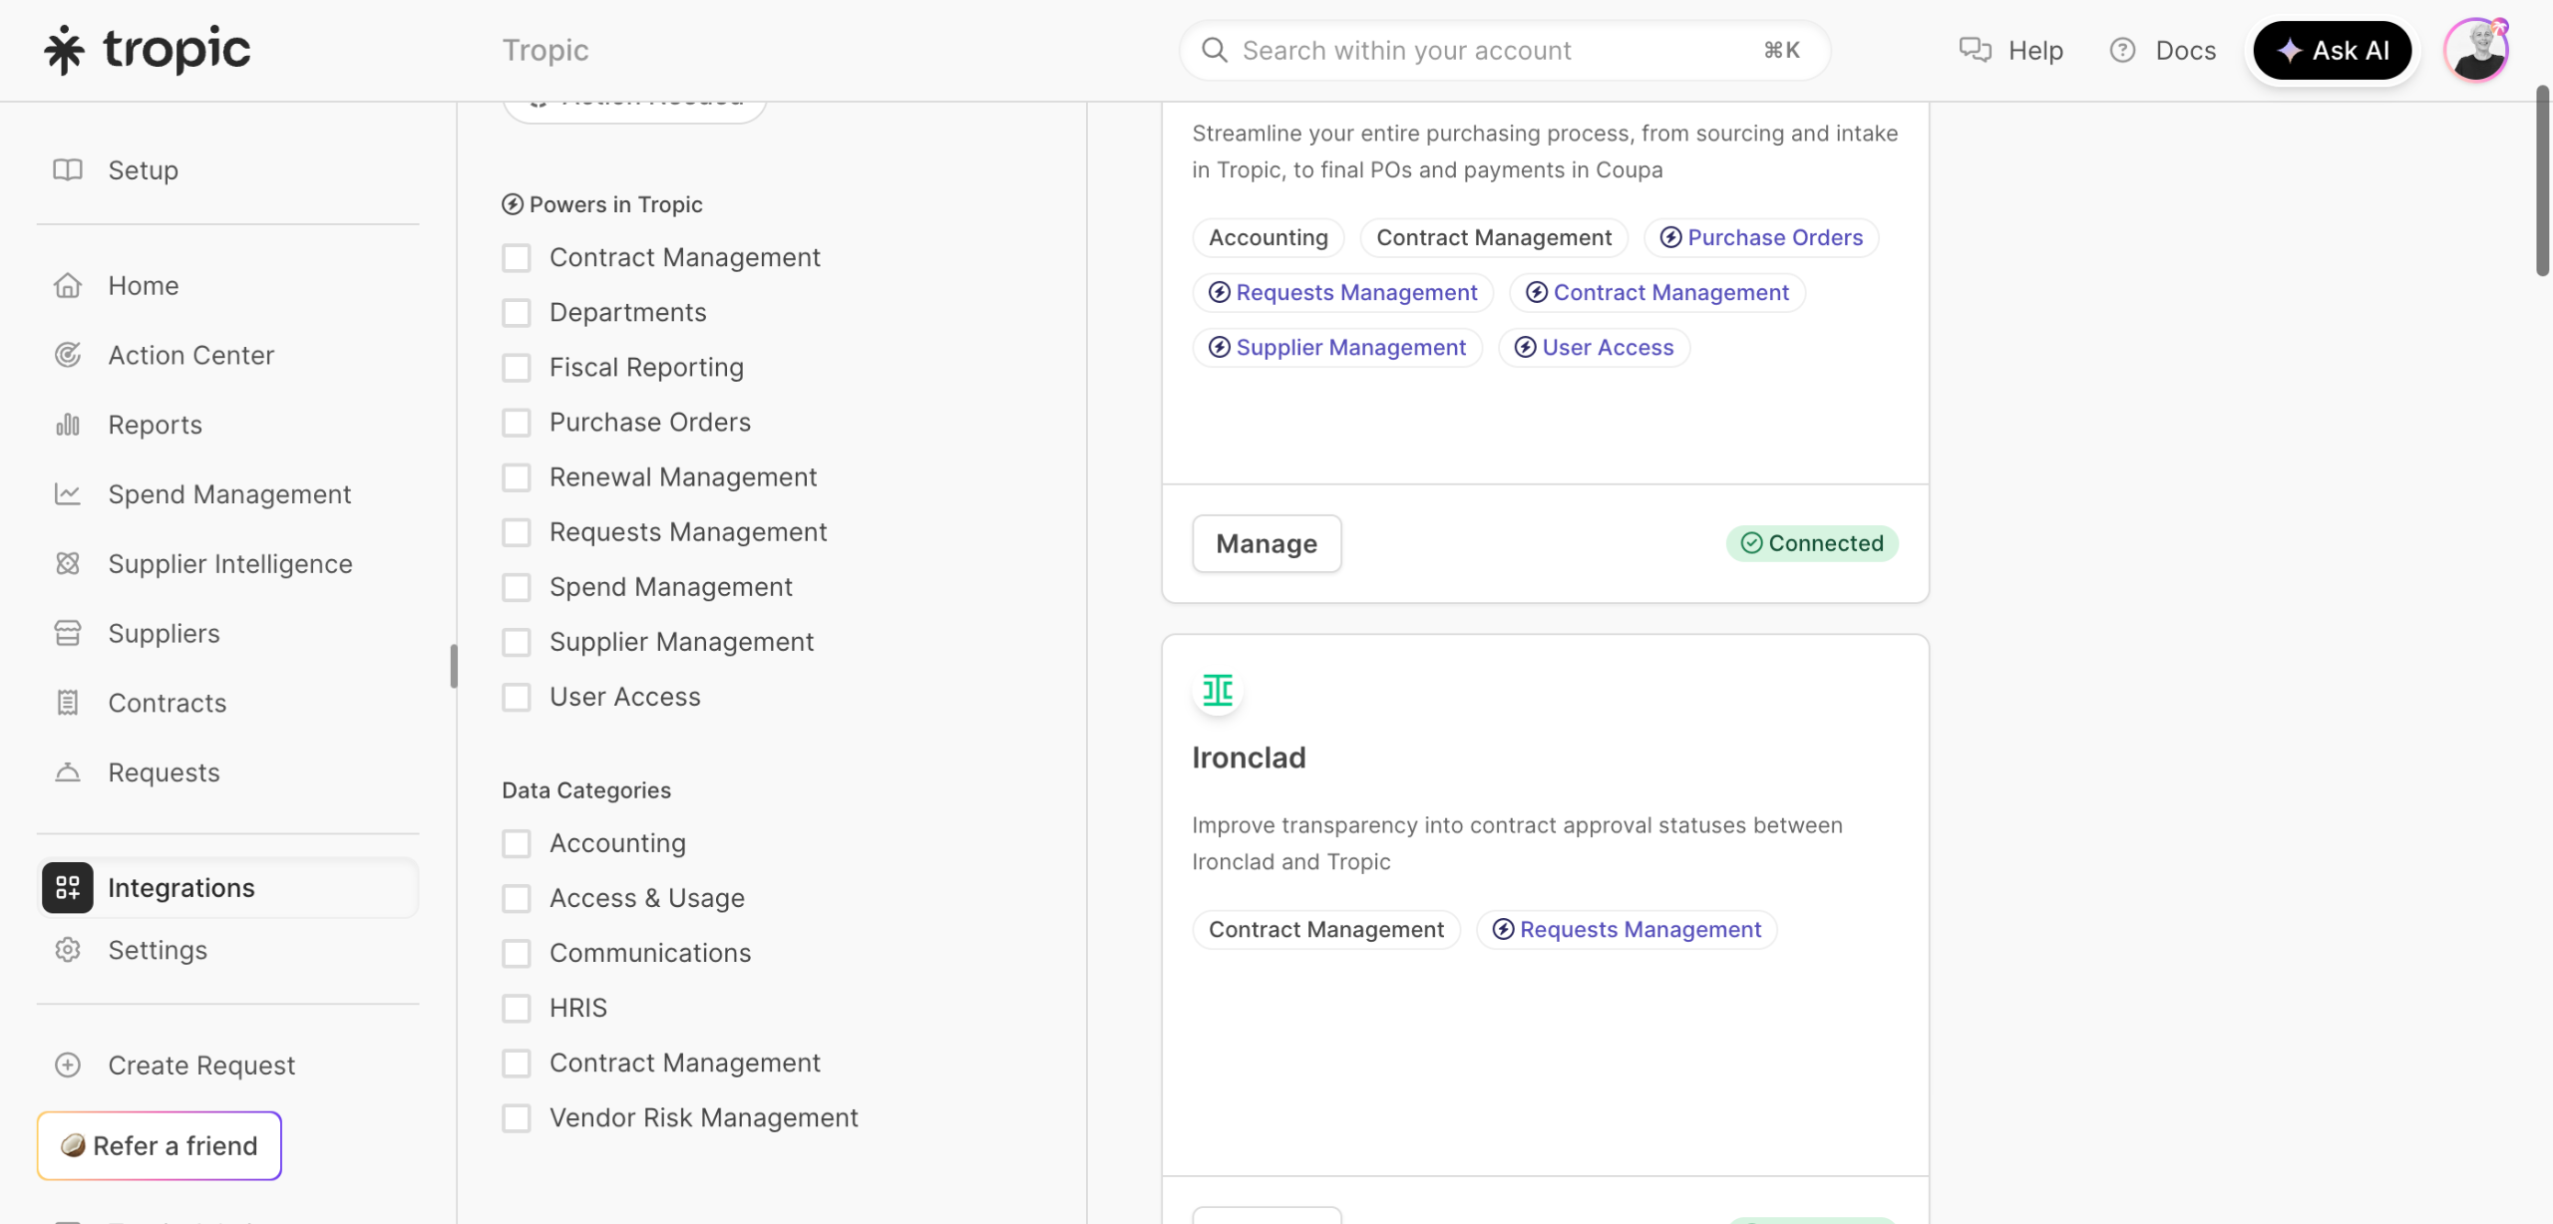This screenshot has height=1224, width=2553.
Task: Click Create Request plus icon
Action: click(68, 1066)
